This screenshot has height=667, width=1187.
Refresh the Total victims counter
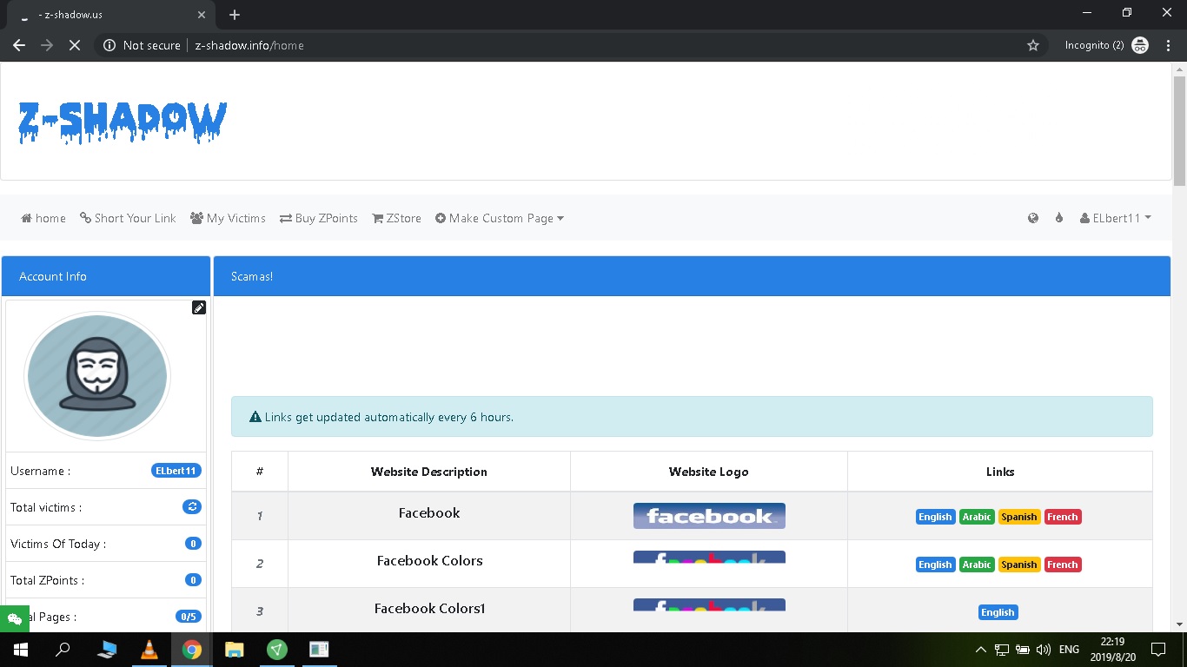tap(191, 506)
